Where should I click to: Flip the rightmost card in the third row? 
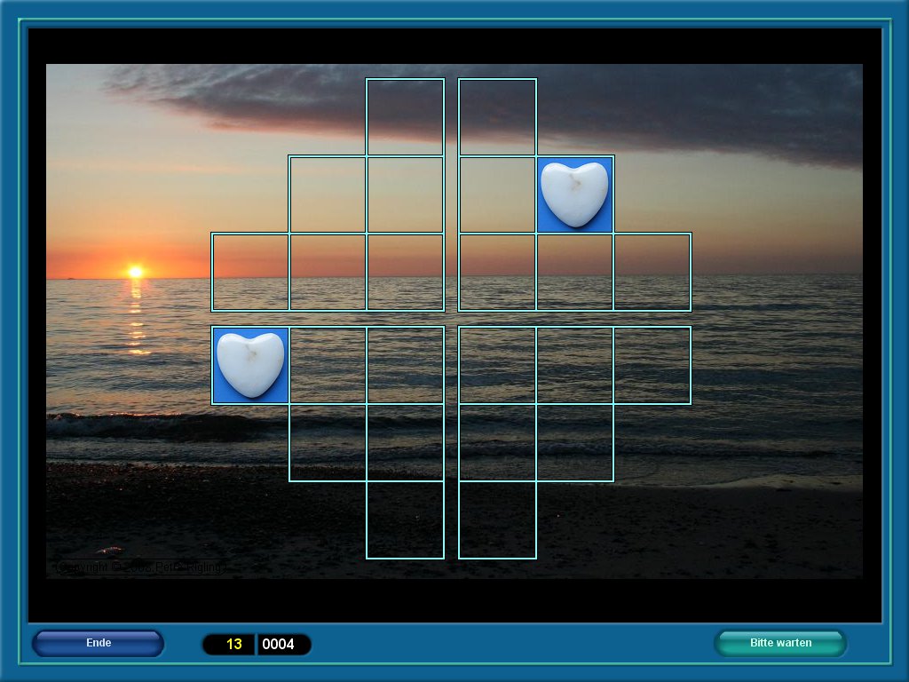tap(652, 272)
